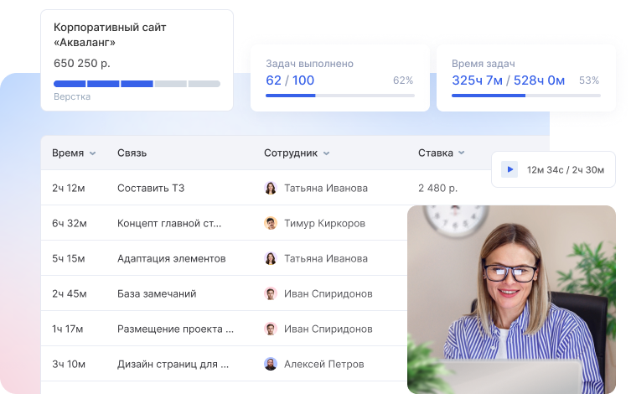The image size is (631, 394).
Task: Start the timer play button
Action: point(509,169)
